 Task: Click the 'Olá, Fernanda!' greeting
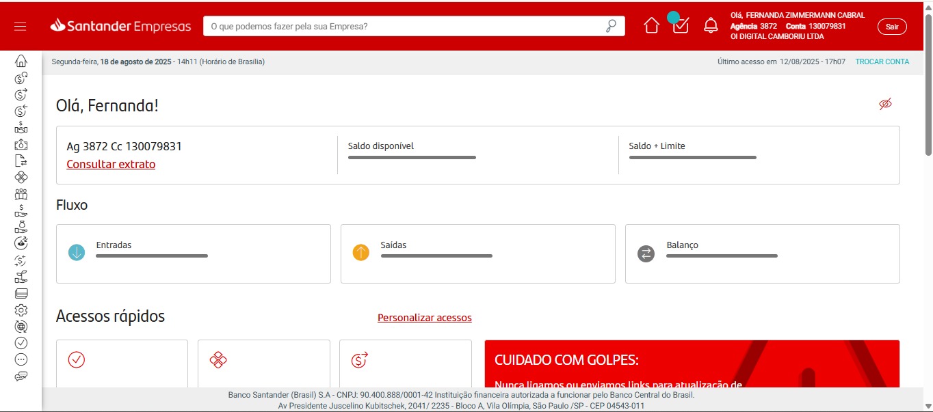(x=107, y=105)
